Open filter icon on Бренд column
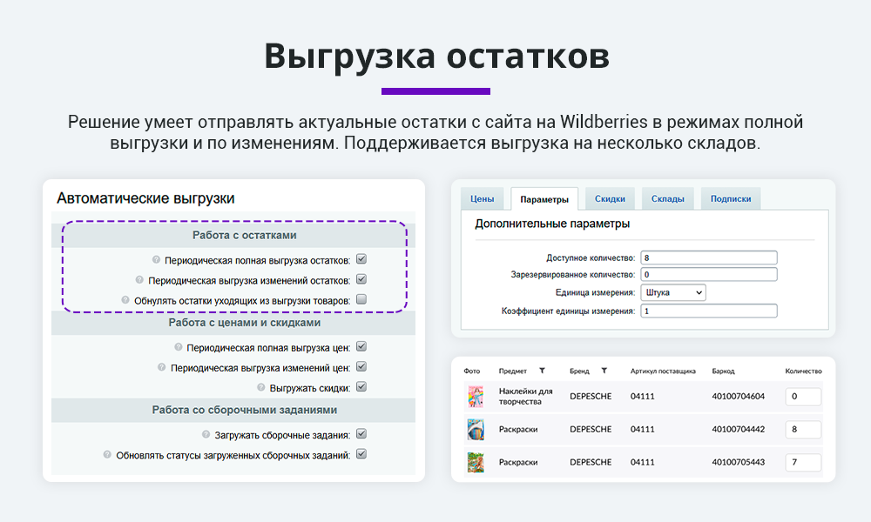Viewport: 871px width, 522px height. tap(604, 371)
